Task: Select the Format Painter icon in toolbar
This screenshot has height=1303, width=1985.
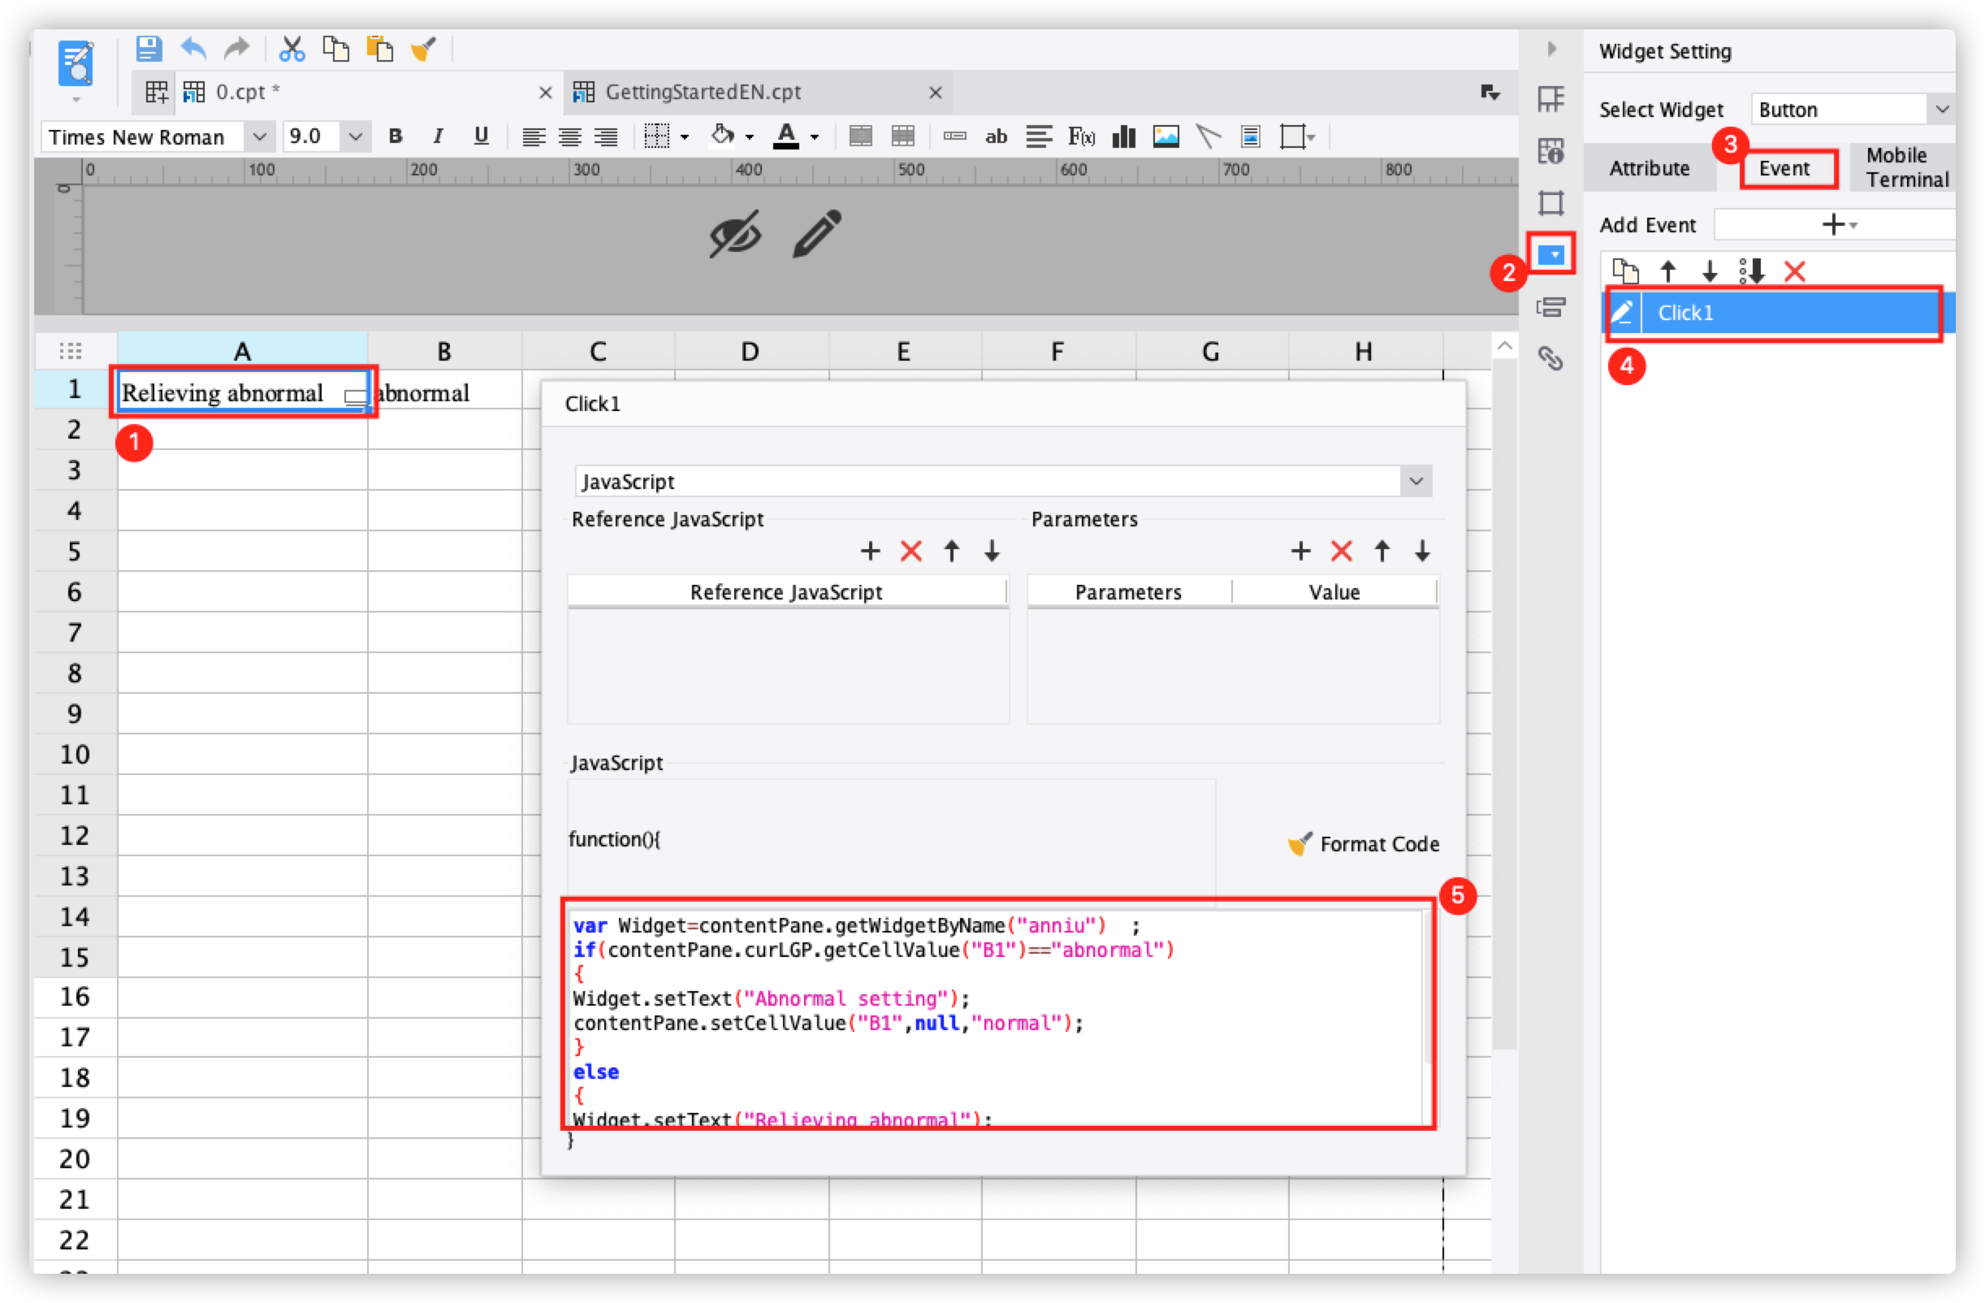Action: click(425, 50)
